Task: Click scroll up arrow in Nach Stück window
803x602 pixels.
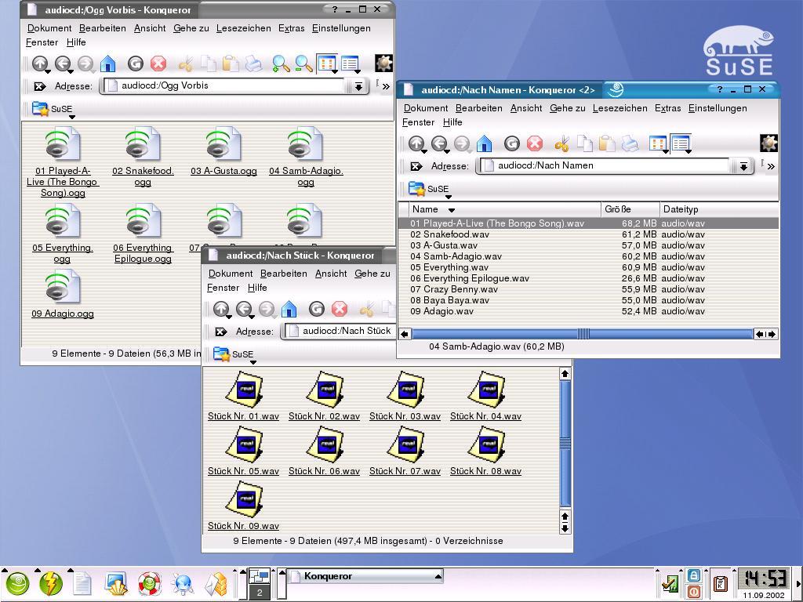Action: point(565,374)
